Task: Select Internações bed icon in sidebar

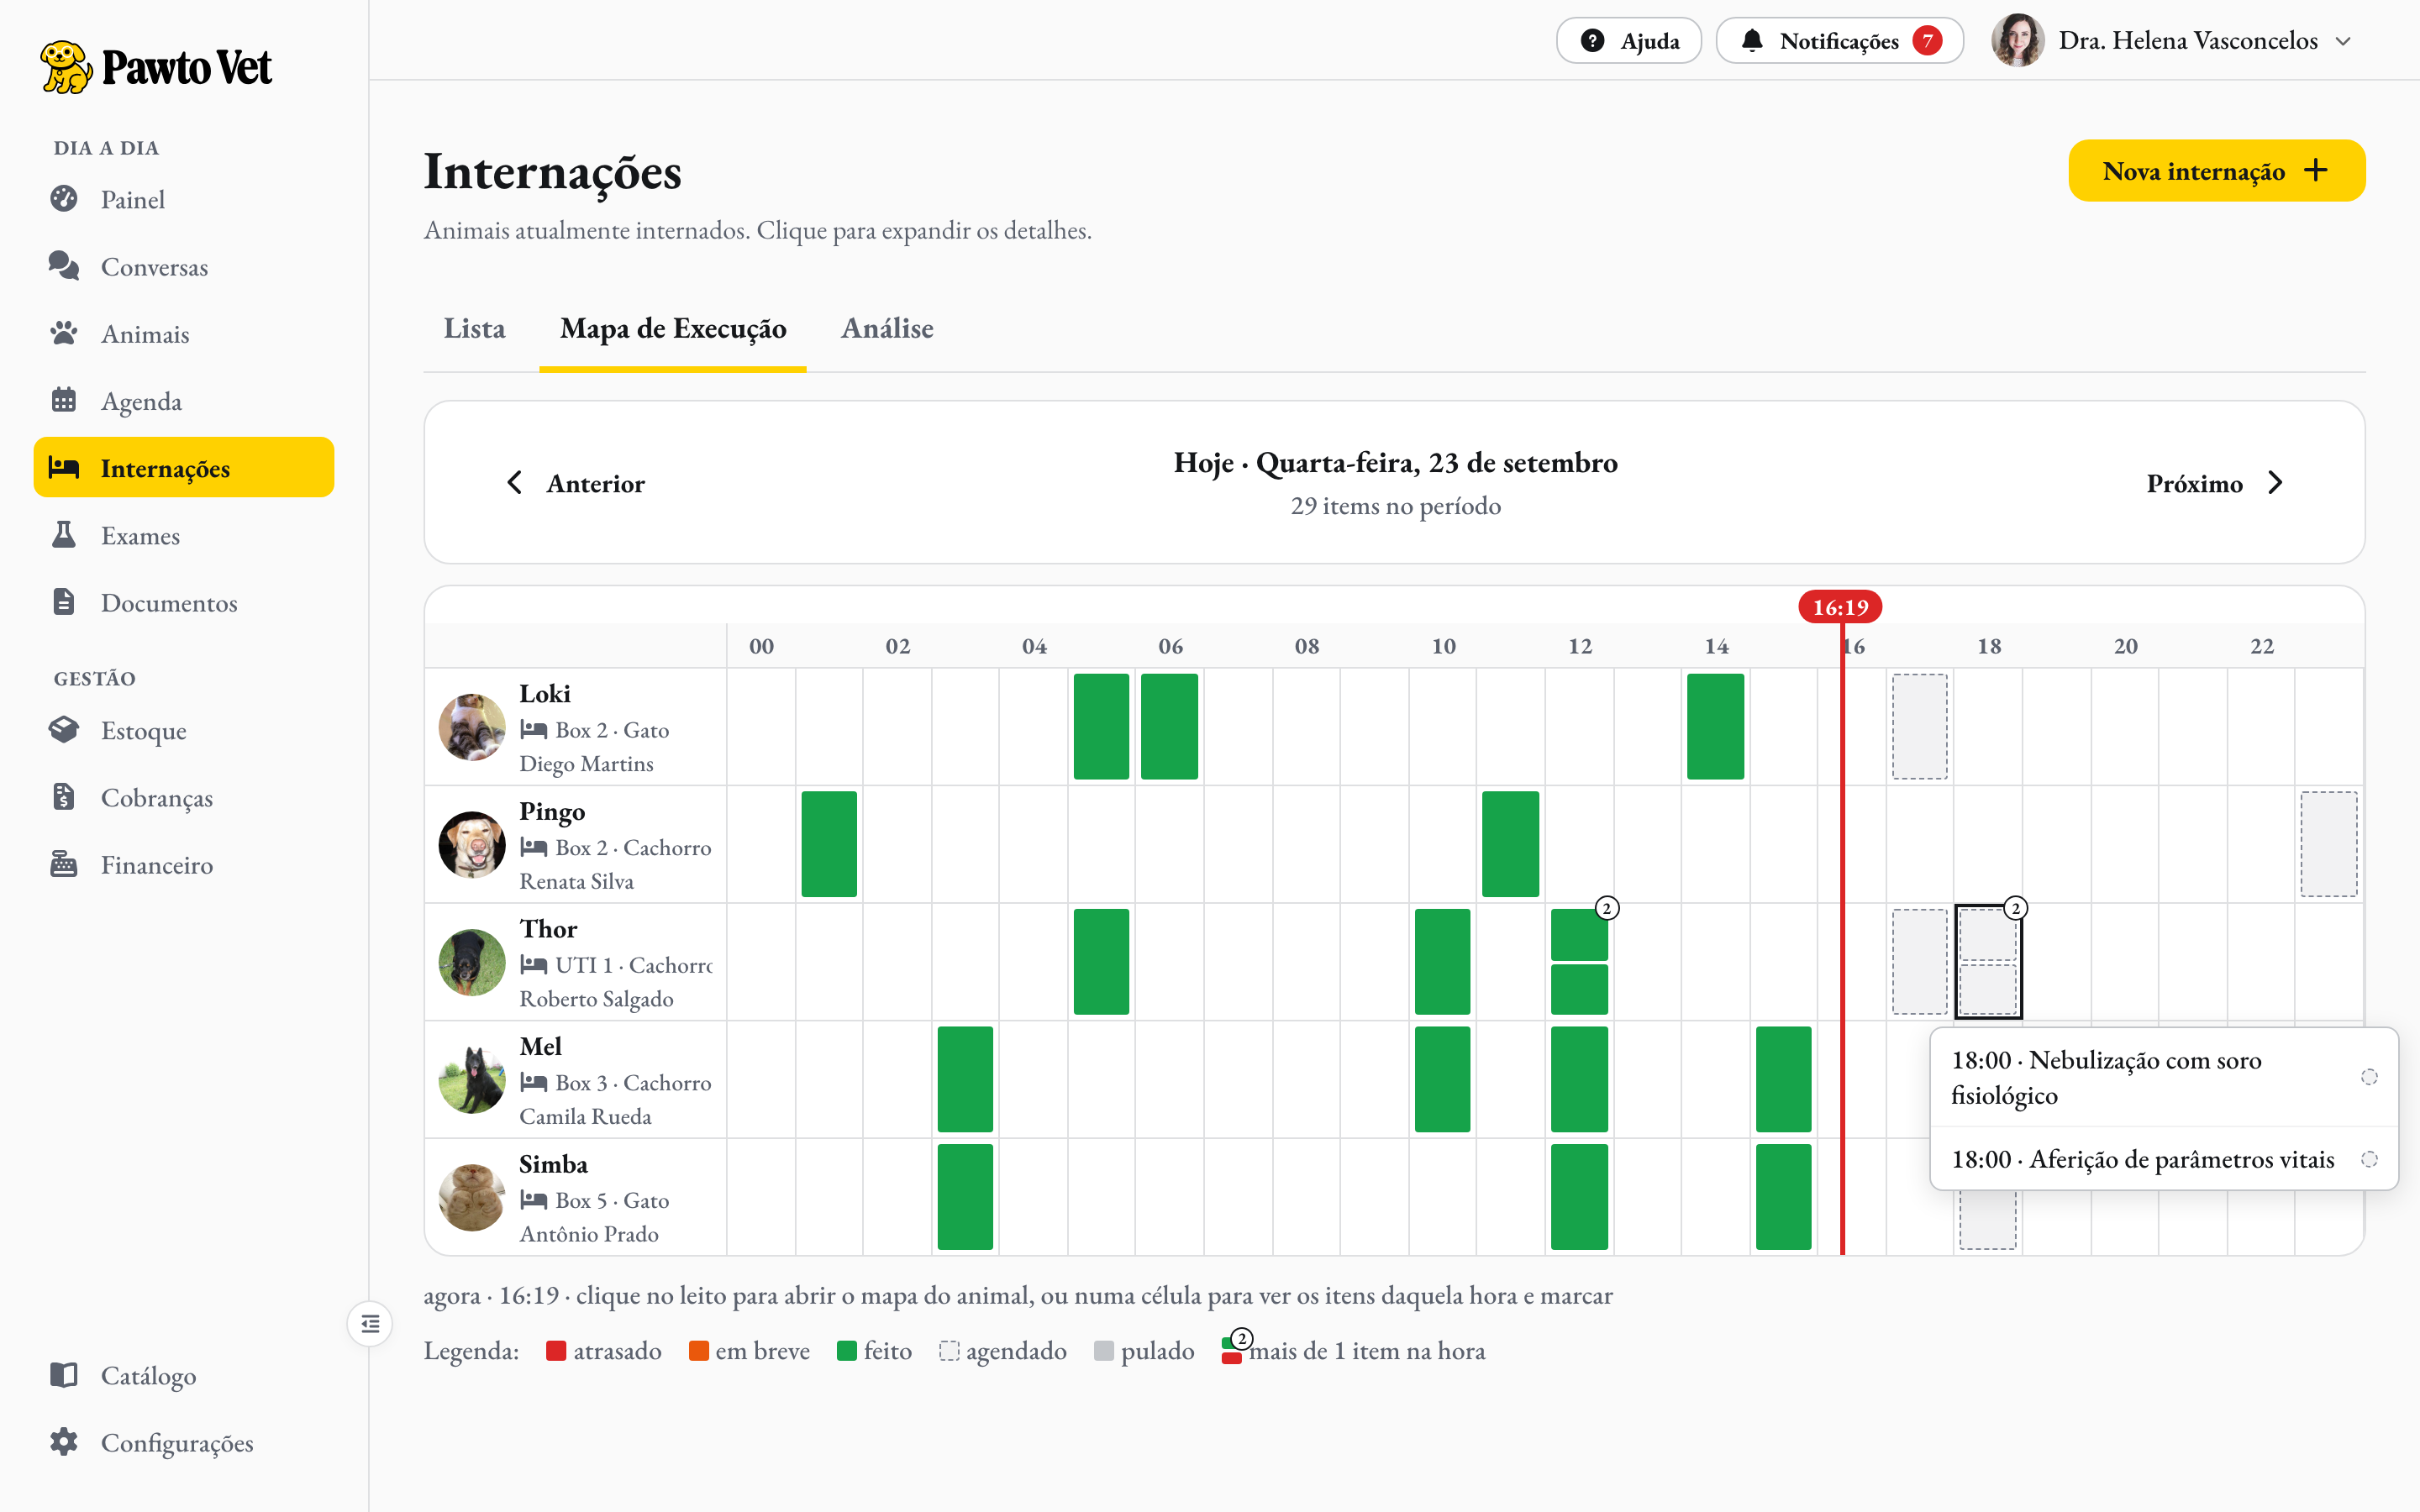Action: click(x=64, y=467)
